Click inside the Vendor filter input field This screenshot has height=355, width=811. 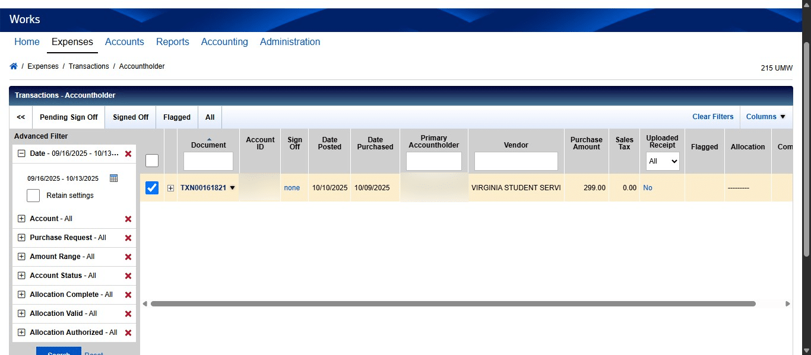(515, 161)
